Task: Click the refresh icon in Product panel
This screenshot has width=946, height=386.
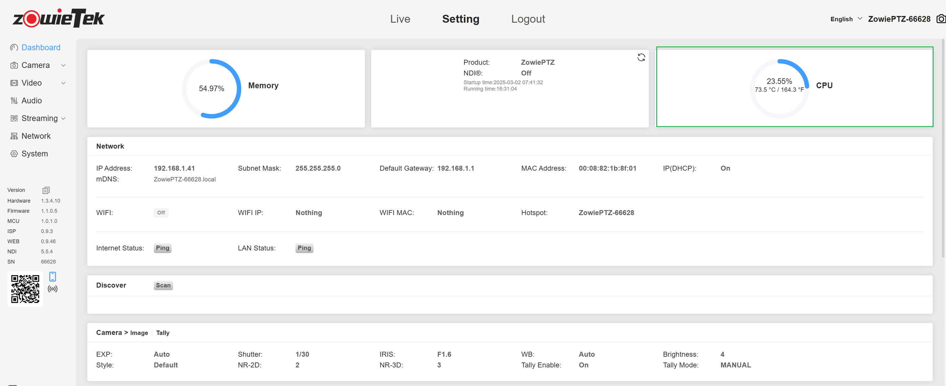Action: click(x=641, y=57)
